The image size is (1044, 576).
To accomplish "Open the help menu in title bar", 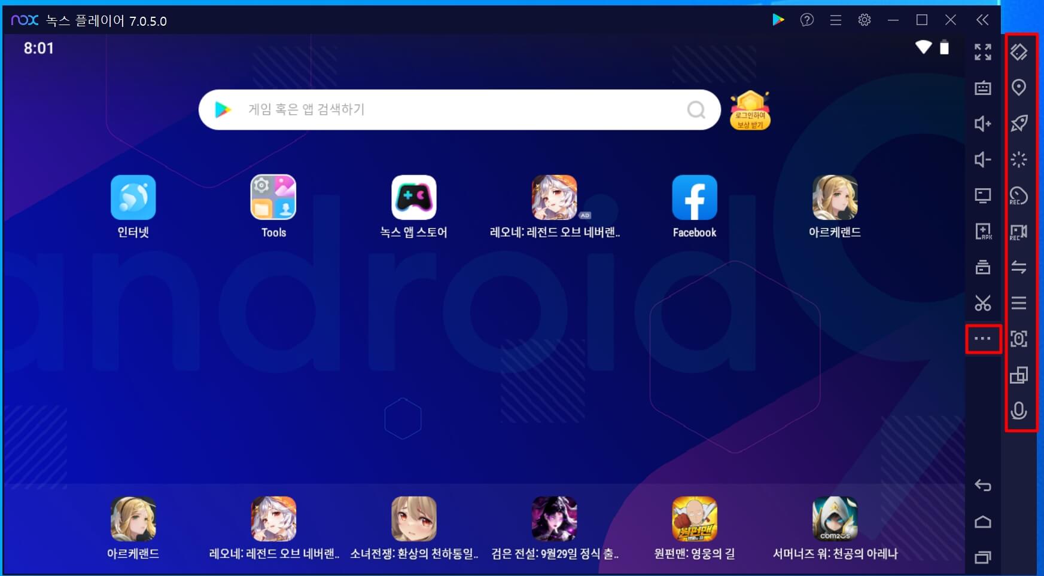I will tap(808, 20).
